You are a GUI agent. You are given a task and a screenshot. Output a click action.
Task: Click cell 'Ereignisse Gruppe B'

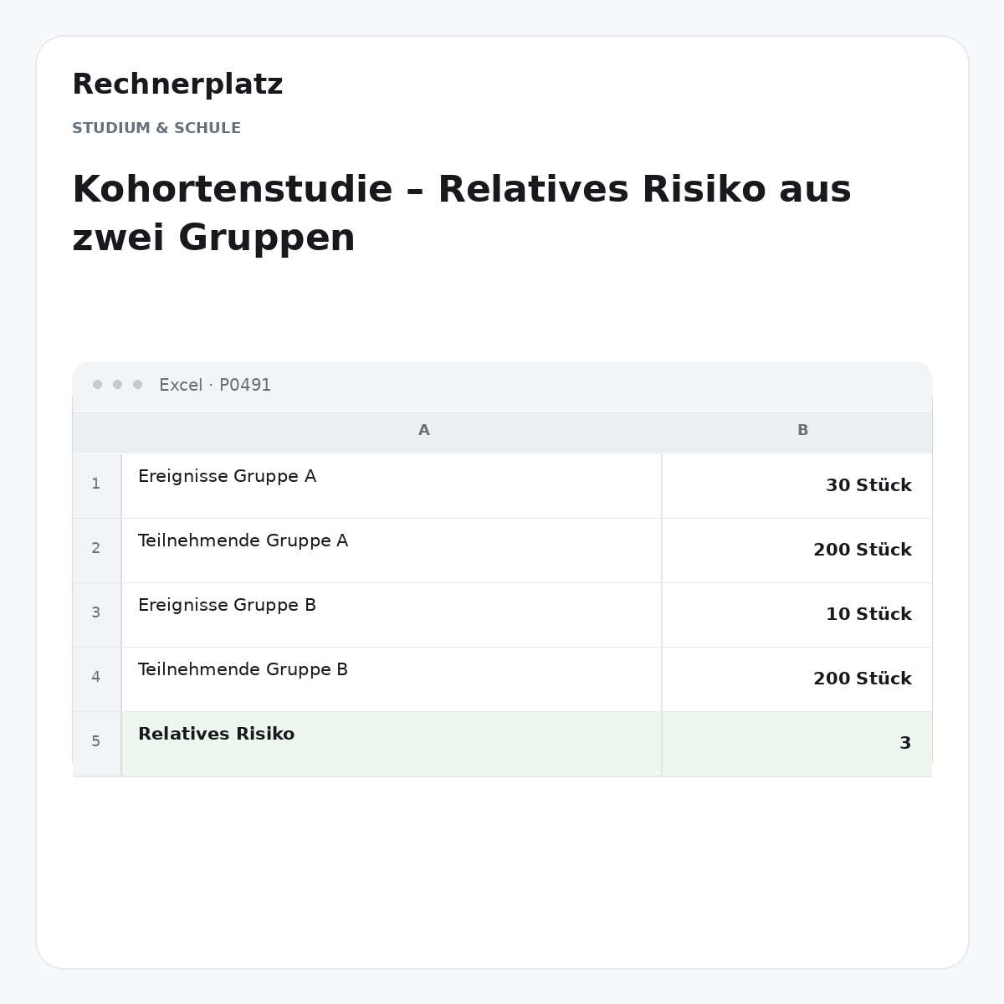click(392, 614)
